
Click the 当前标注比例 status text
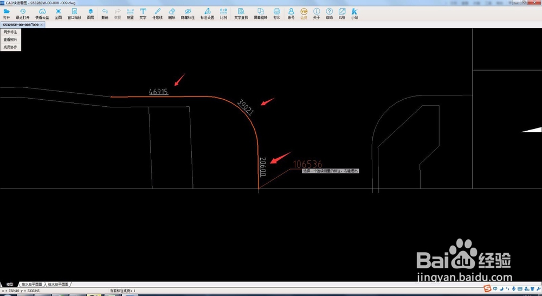122,291
